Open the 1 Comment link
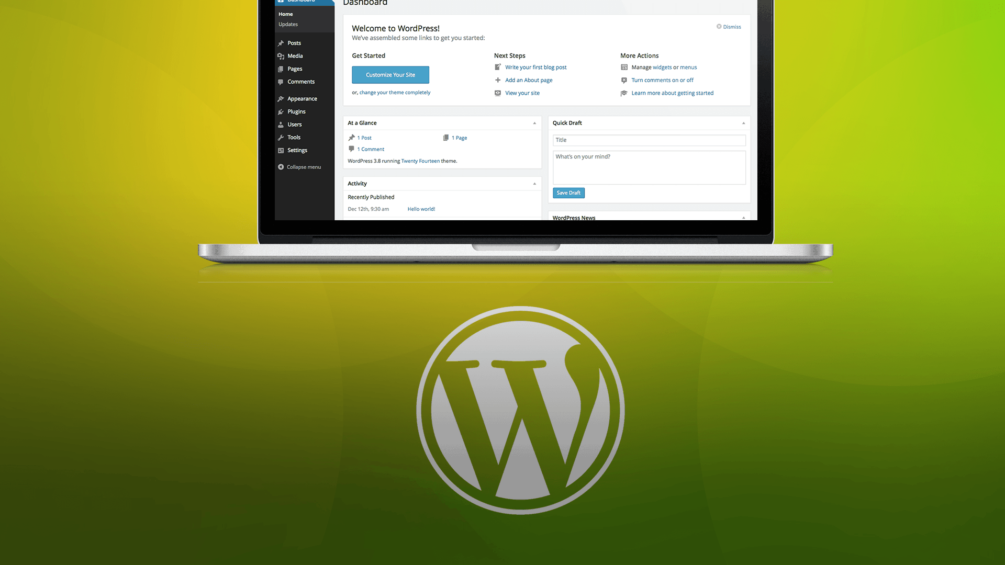Screen dimensions: 1005x565 [x=371, y=150]
